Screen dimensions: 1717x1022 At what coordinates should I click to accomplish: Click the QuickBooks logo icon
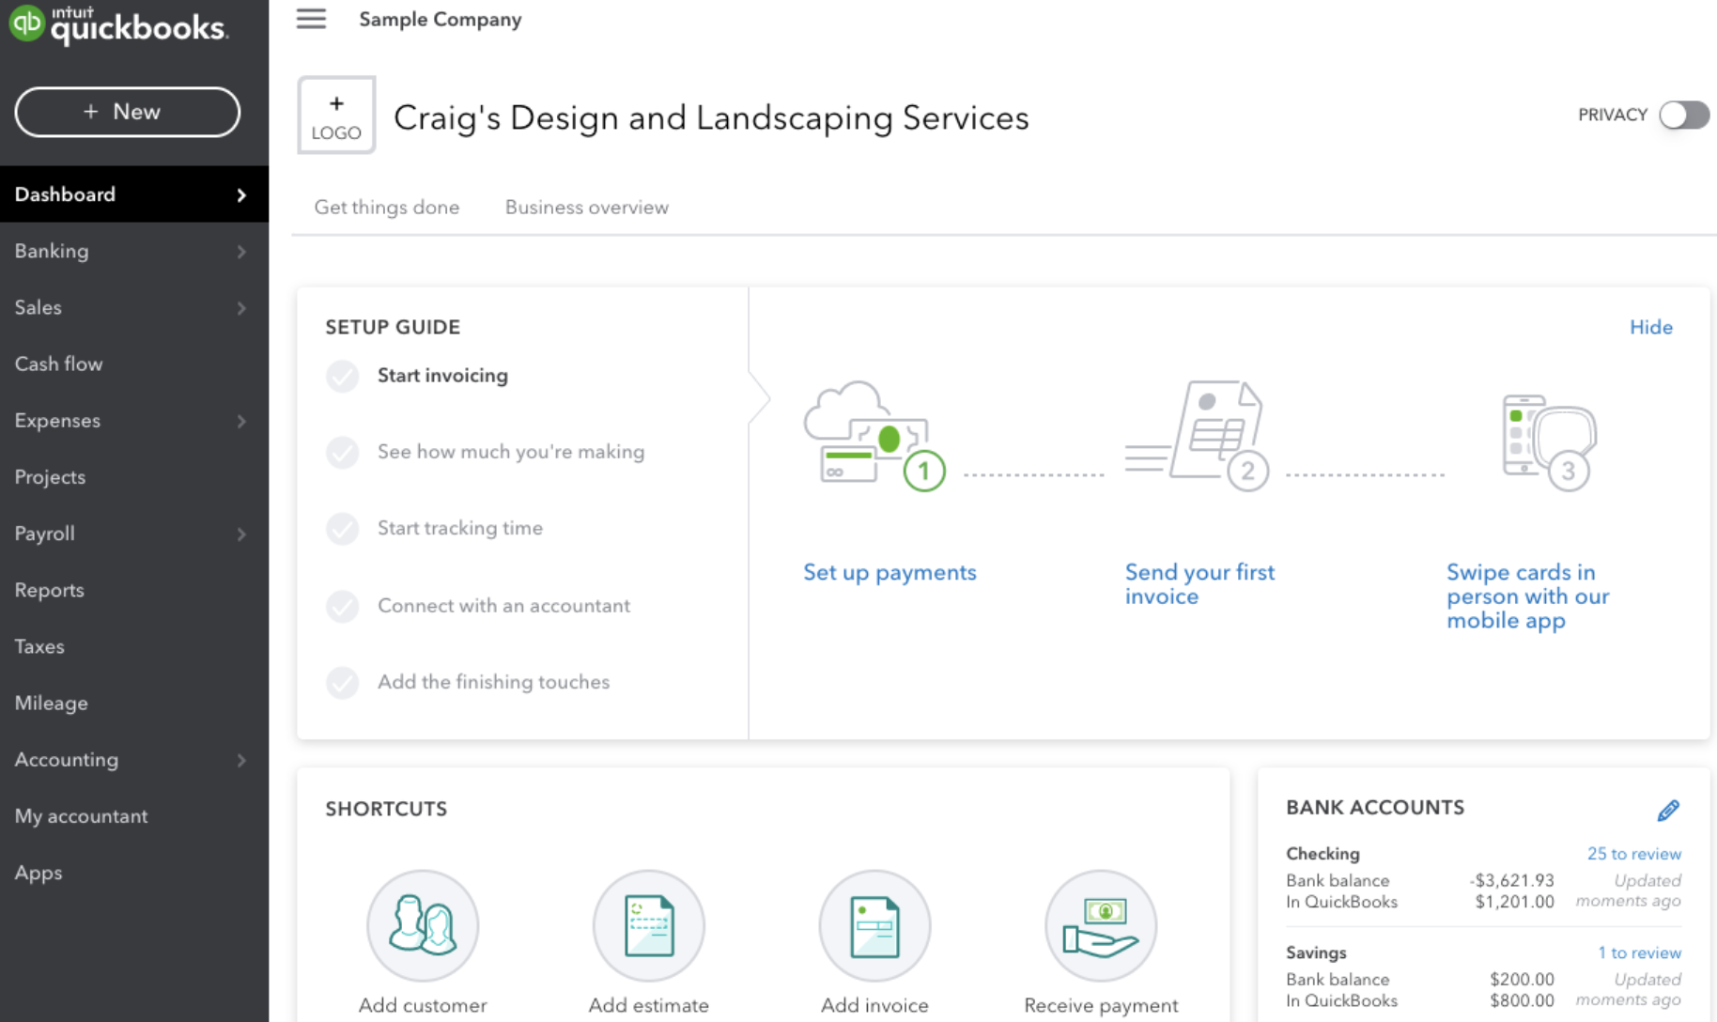coord(26,23)
